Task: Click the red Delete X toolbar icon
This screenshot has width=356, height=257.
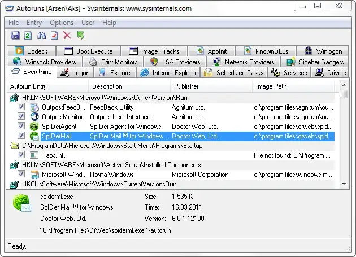Action: click(67, 36)
